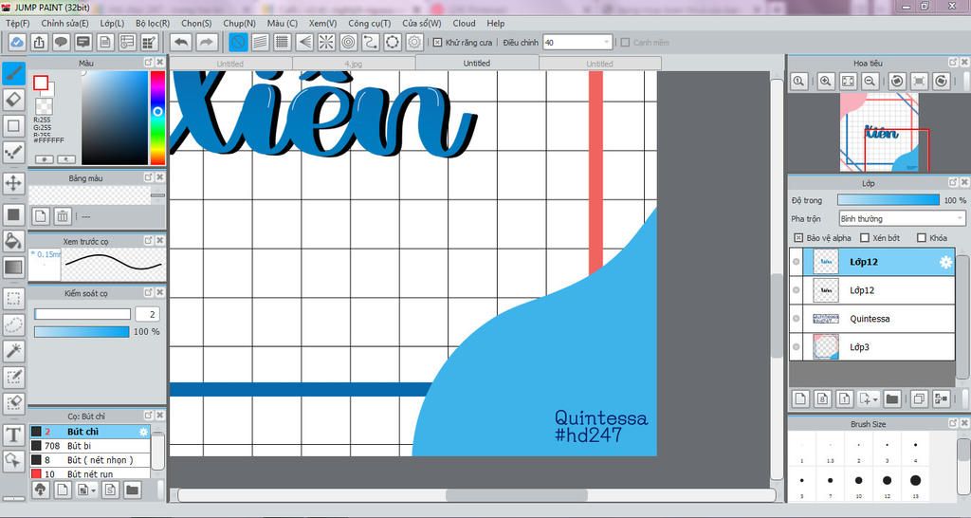Enable Khóa lock checkbox
The width and height of the screenshot is (971, 518).
[x=922, y=238]
